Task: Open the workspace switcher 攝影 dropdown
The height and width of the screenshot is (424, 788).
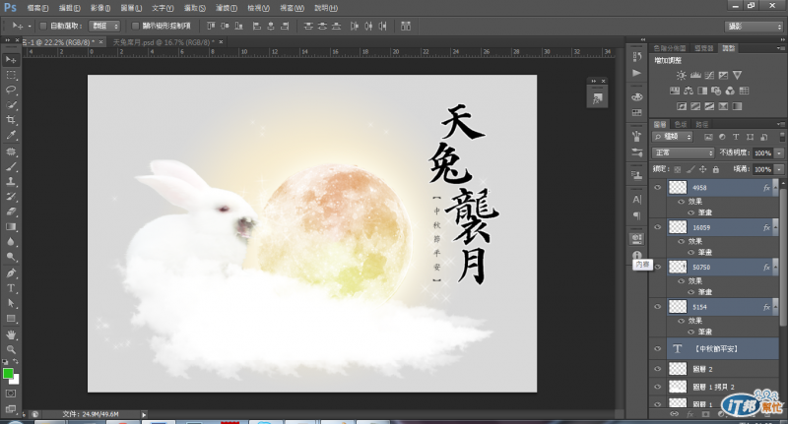Action: point(755,27)
